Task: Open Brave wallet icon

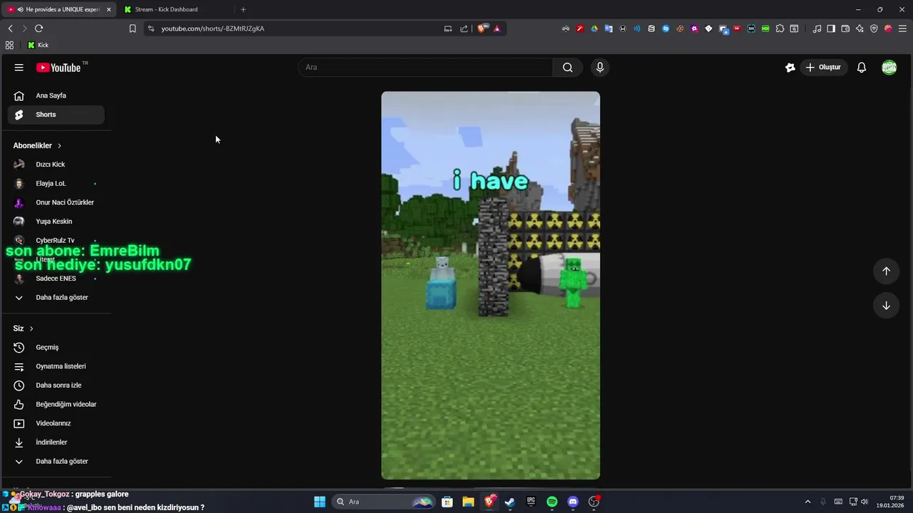Action: 845,28
